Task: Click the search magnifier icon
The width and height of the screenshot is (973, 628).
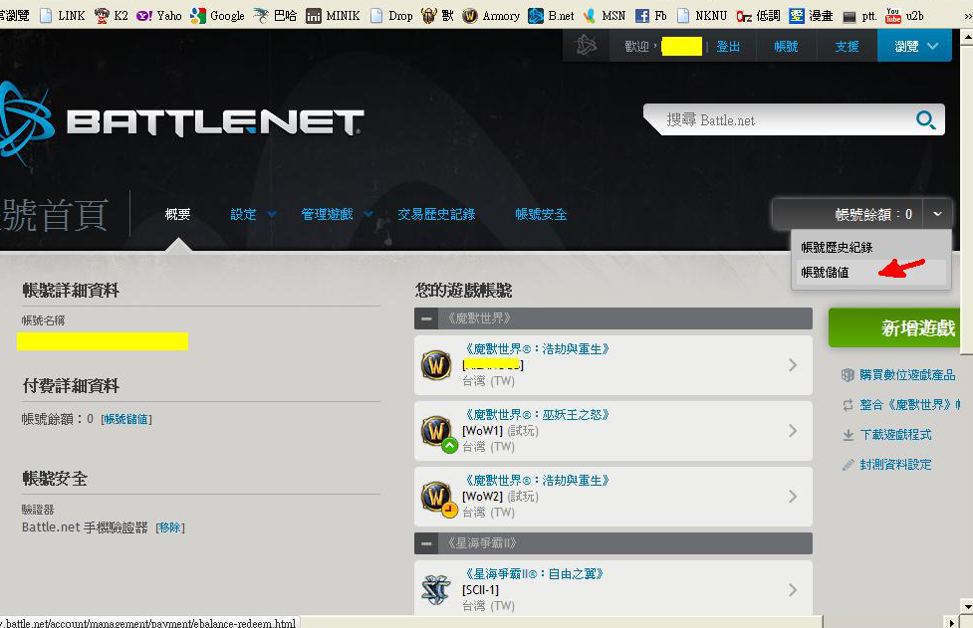Action: pos(925,119)
